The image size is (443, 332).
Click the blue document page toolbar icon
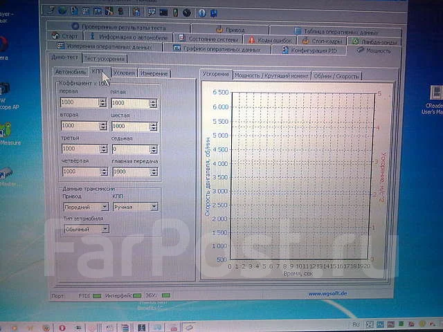pyautogui.click(x=74, y=10)
